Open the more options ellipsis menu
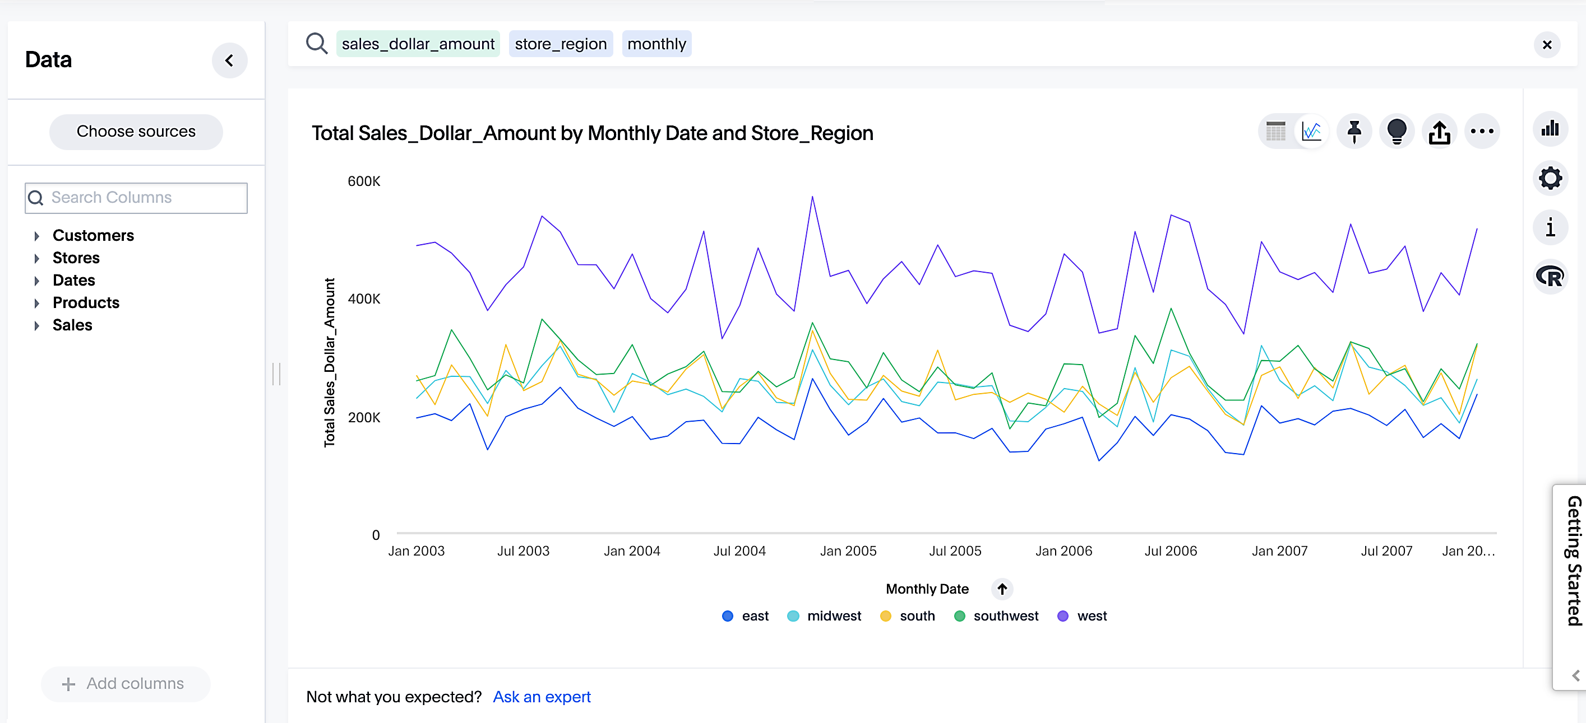The width and height of the screenshot is (1586, 723). coord(1482,131)
